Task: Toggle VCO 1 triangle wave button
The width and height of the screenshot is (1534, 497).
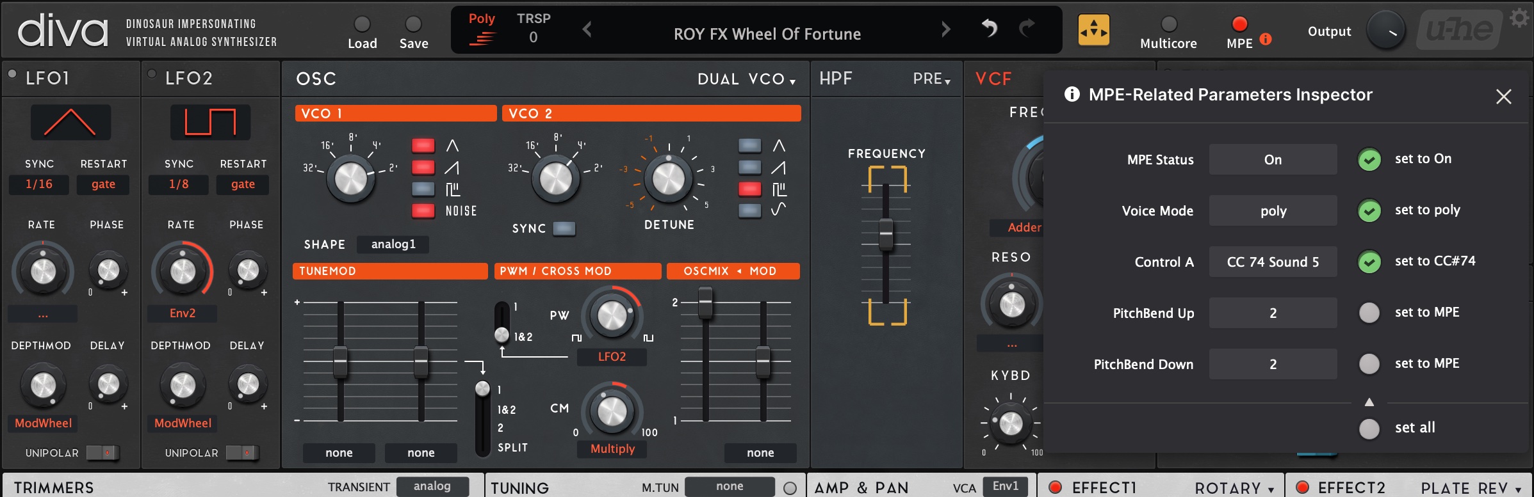Action: [x=423, y=146]
